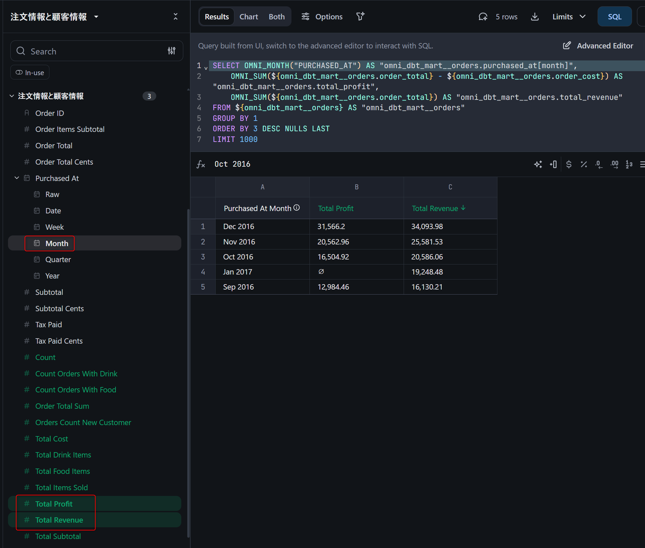Viewport: 645px width, 548px height.
Task: Switch to the Both tab
Action: (276, 17)
